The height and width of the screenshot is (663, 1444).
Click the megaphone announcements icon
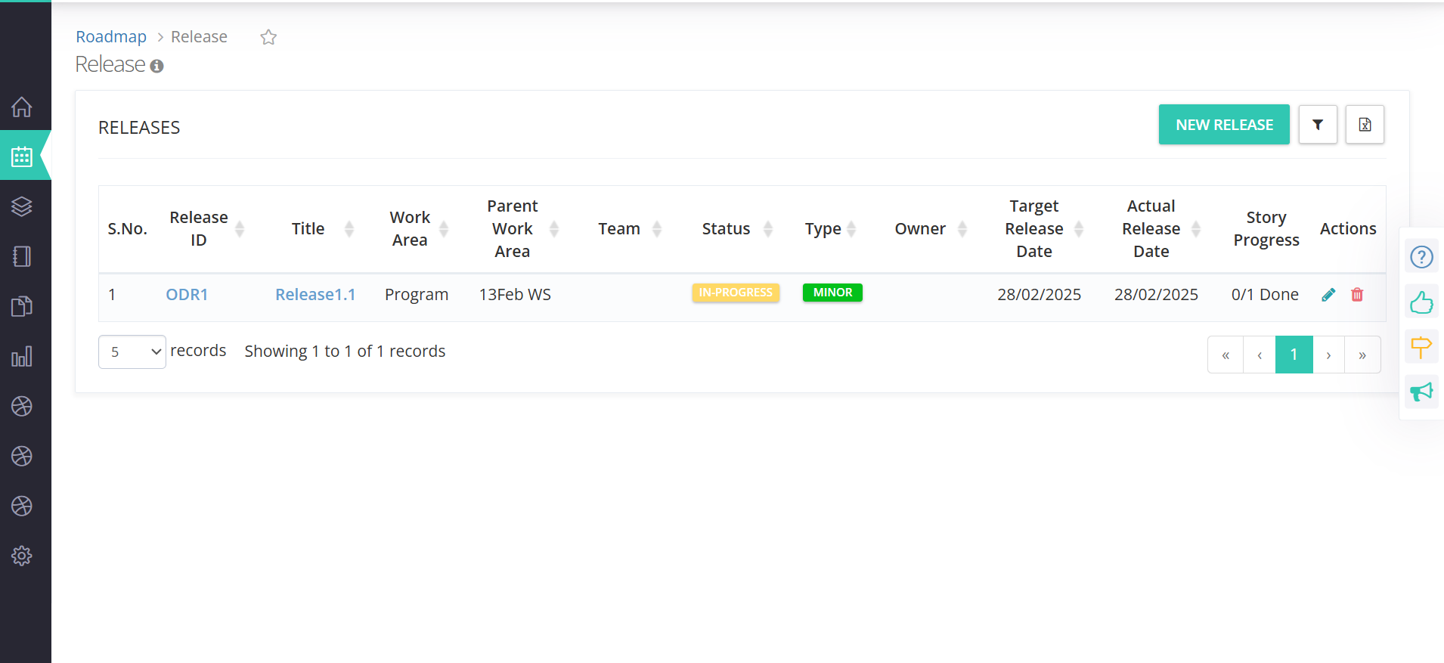tap(1421, 392)
